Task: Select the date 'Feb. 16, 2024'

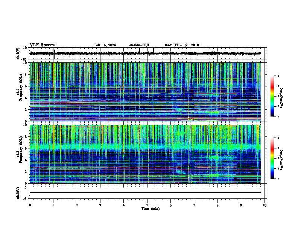Action: 105,45
